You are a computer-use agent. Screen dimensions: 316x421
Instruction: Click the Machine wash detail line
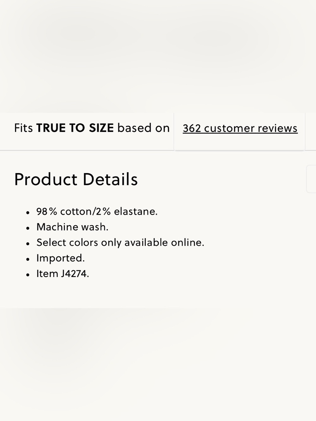tap(72, 227)
